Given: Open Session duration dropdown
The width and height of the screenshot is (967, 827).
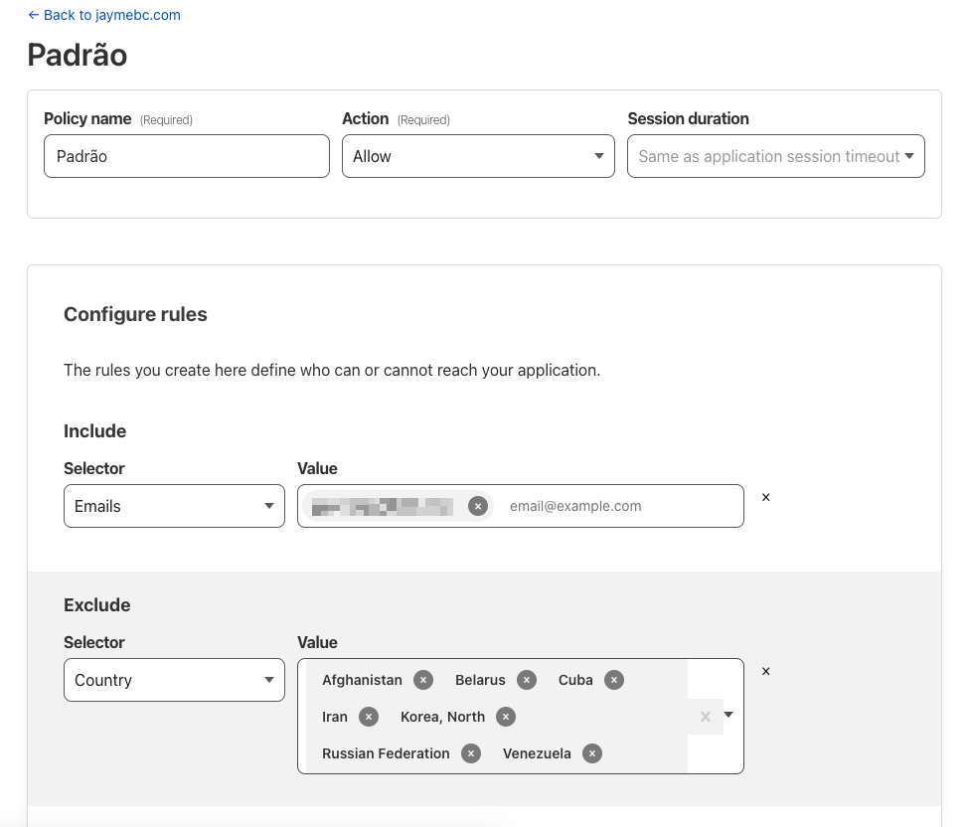Looking at the screenshot, I should [x=775, y=156].
